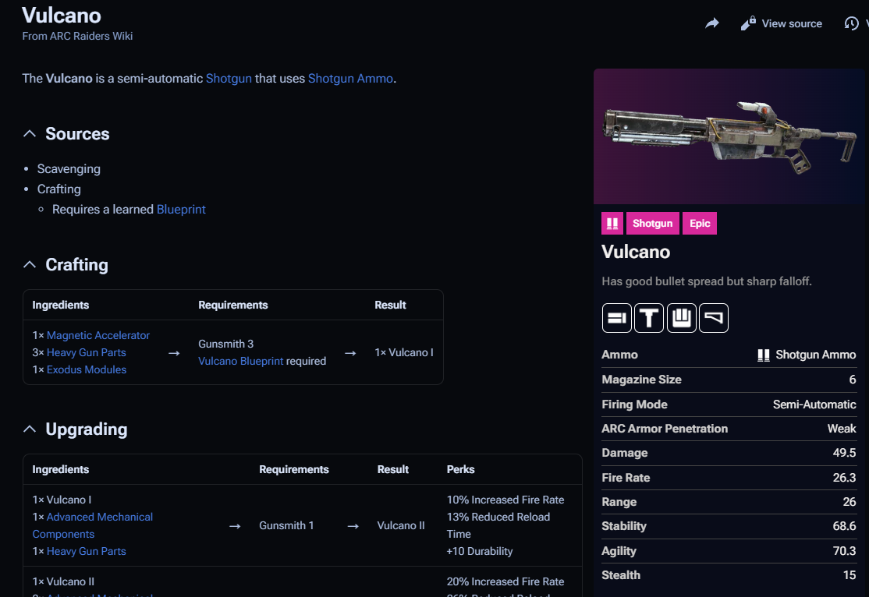Click the pink shotgun ammo badge icon
This screenshot has height=597, width=869.
pos(612,224)
